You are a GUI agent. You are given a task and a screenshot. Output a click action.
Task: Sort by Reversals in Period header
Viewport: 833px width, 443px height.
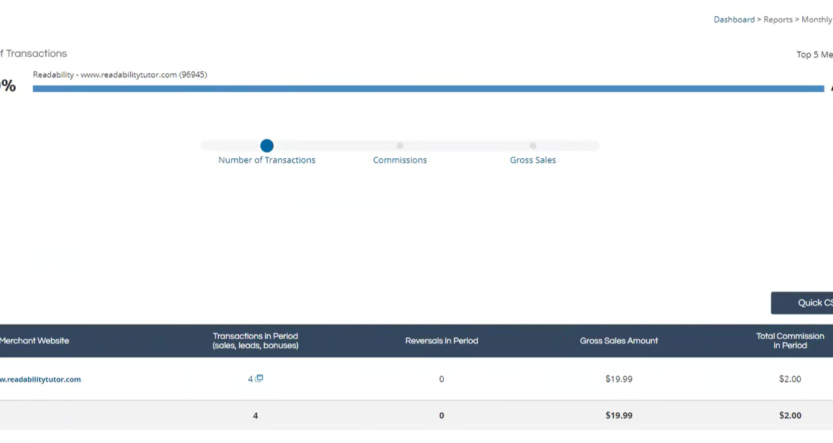(x=441, y=340)
